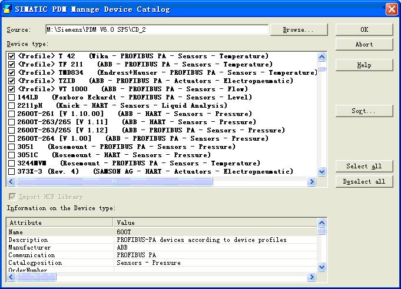Check the 2600T-261 [V 1.10.00] checkbox
The width and height of the screenshot is (401, 289).
12,114
